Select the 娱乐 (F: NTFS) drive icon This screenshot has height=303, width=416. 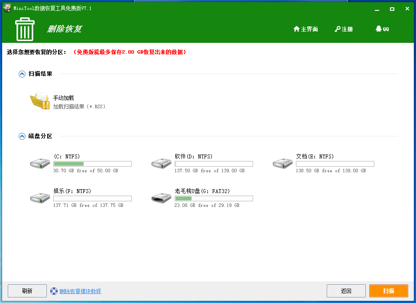(40, 198)
